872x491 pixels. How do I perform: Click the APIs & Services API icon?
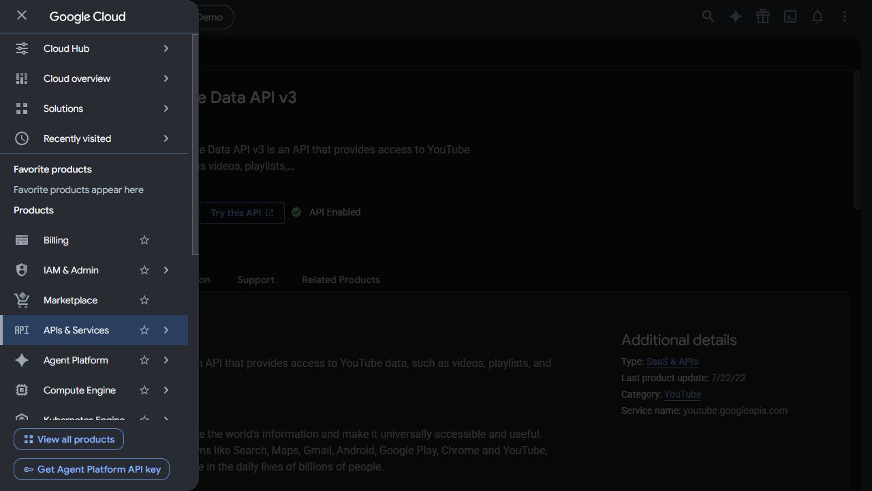pos(22,330)
